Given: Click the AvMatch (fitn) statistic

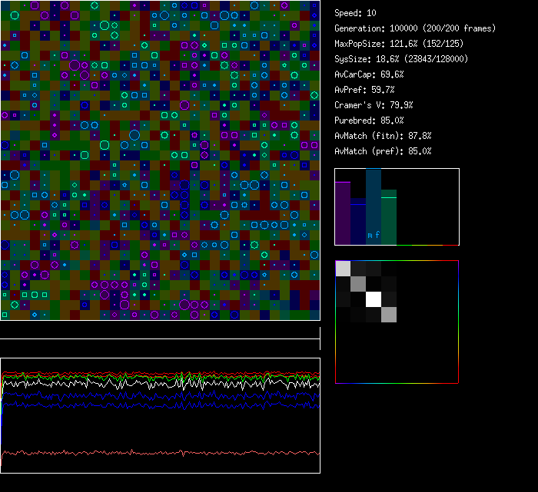Looking at the screenshot, I should 383,136.
